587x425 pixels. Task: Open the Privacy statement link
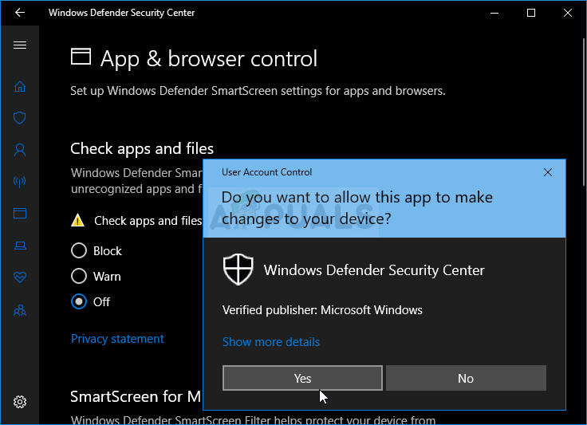coord(117,339)
